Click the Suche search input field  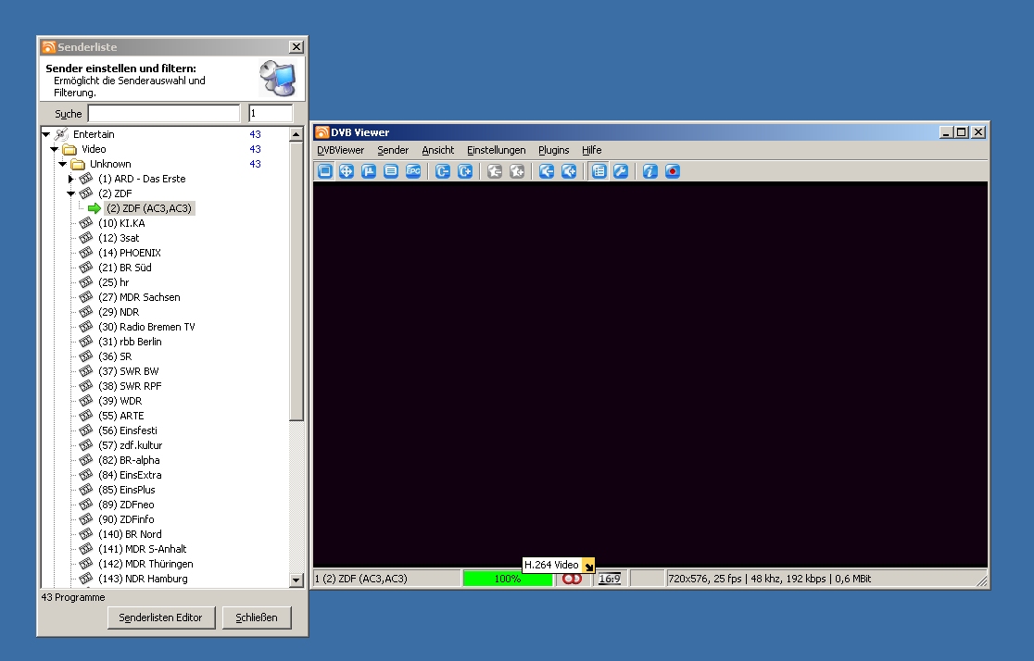pyautogui.click(x=163, y=114)
